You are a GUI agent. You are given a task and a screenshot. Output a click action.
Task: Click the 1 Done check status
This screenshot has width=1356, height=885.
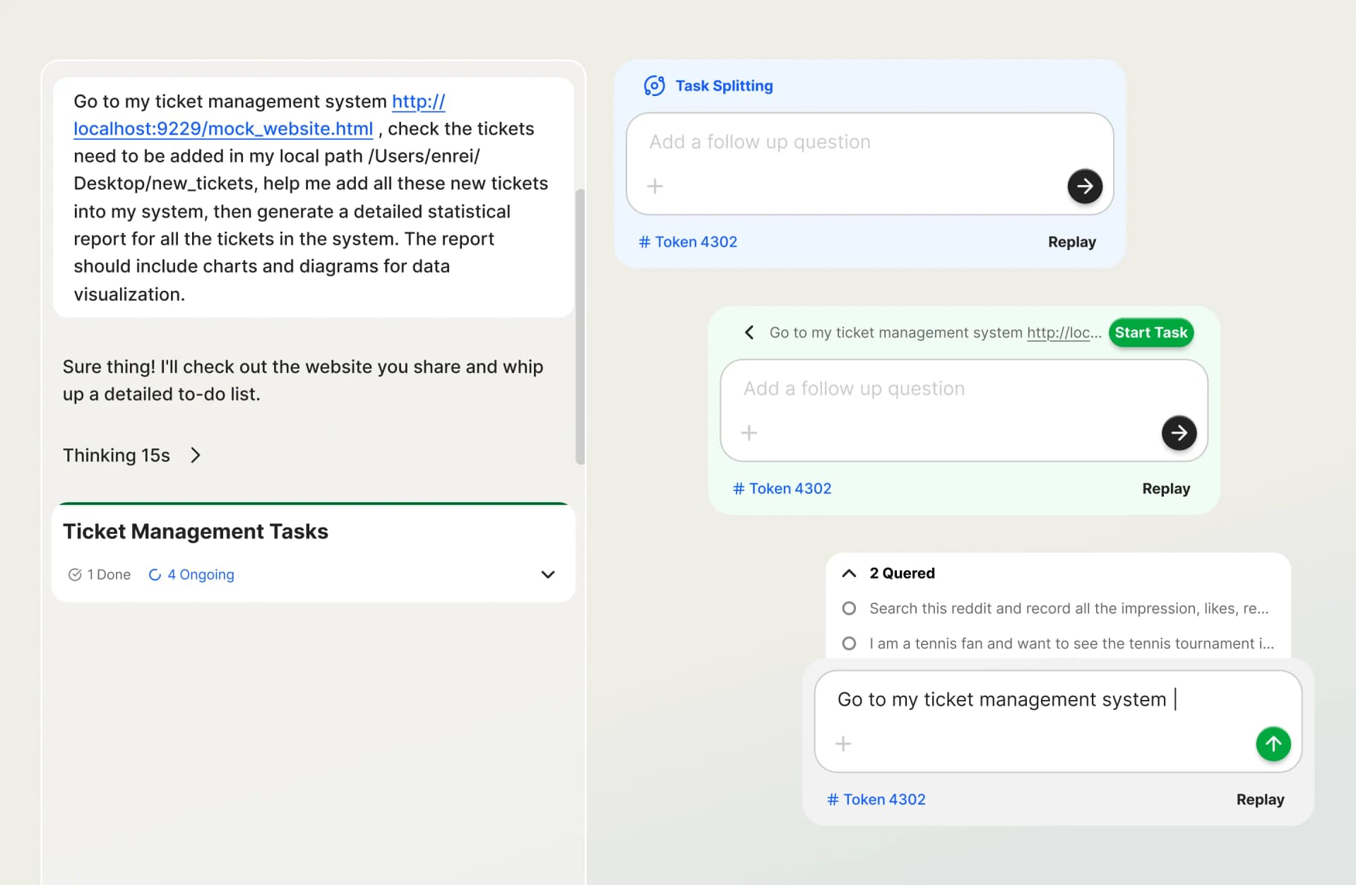coord(100,574)
